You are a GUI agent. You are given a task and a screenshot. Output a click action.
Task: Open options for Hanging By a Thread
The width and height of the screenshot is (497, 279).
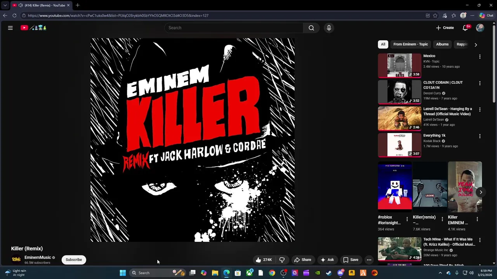(480, 110)
